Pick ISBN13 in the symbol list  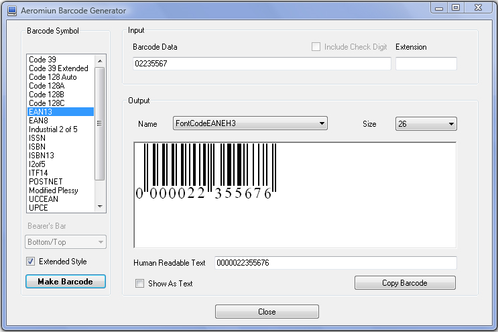pyautogui.click(x=42, y=156)
